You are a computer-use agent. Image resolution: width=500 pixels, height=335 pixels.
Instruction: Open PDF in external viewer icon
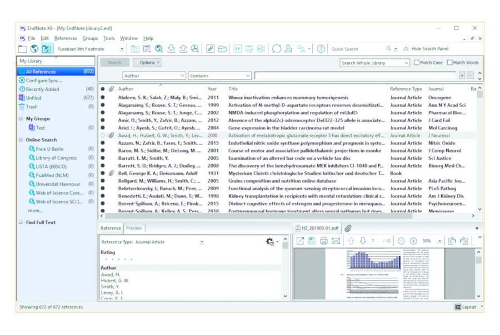(x=300, y=241)
